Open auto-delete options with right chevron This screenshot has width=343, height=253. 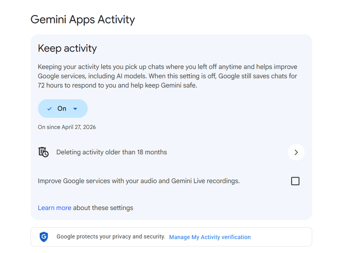pos(296,152)
